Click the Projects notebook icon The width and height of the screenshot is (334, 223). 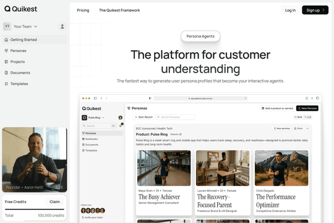(x=6, y=62)
